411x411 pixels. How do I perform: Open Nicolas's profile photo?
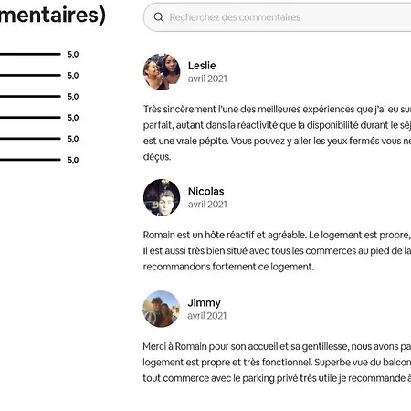click(x=162, y=197)
